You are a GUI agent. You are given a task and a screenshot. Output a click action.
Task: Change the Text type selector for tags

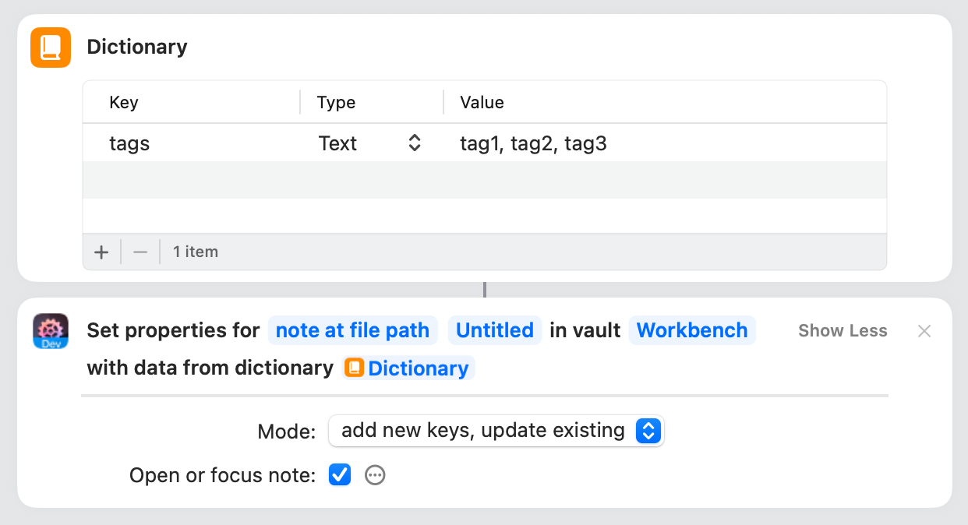[370, 143]
